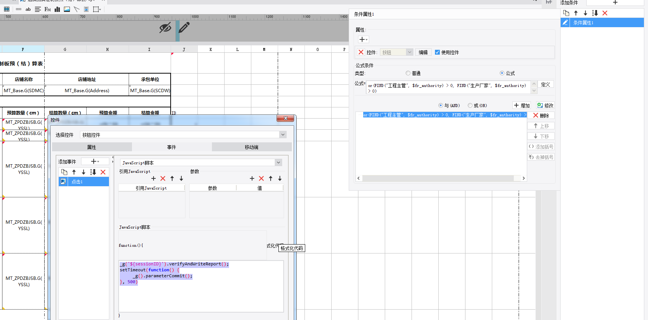The width and height of the screenshot is (648, 320).
Task: Click the 上移 button
Action: 541,126
